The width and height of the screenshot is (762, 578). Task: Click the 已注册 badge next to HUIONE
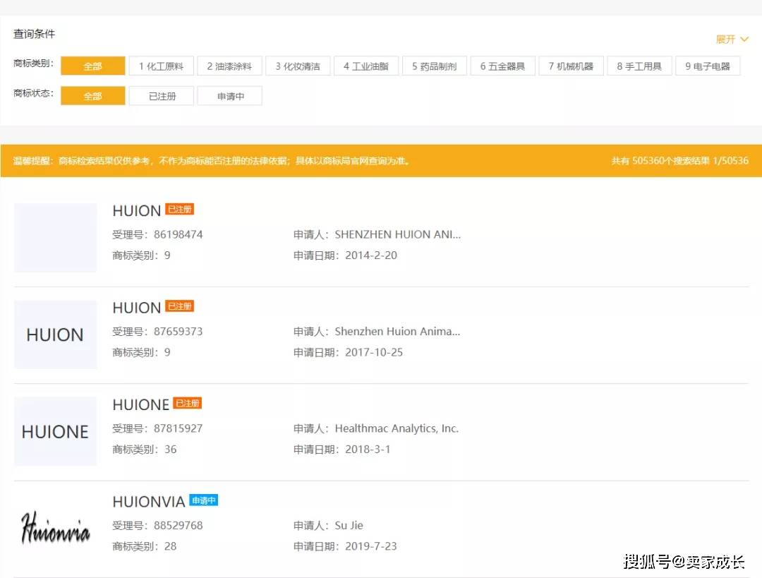pos(188,404)
